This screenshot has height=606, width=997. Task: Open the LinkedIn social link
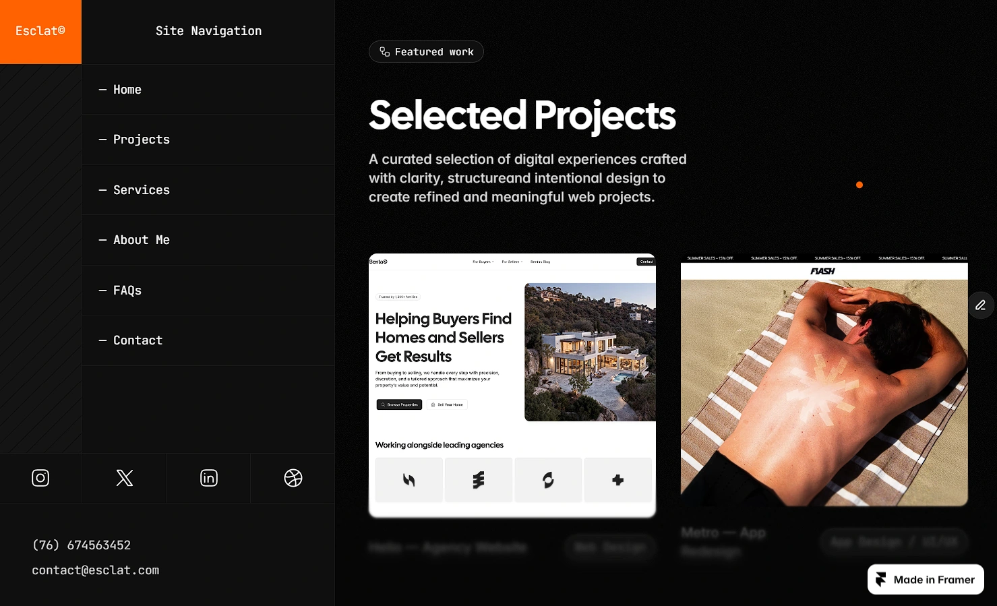(209, 478)
